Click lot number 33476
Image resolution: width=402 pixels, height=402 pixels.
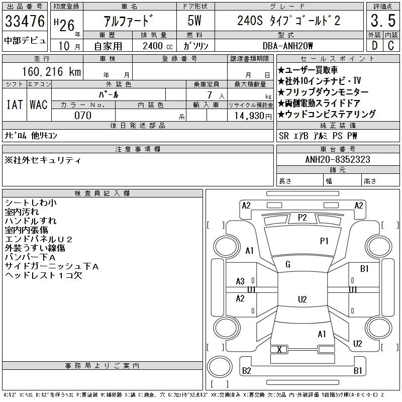coord(25,21)
